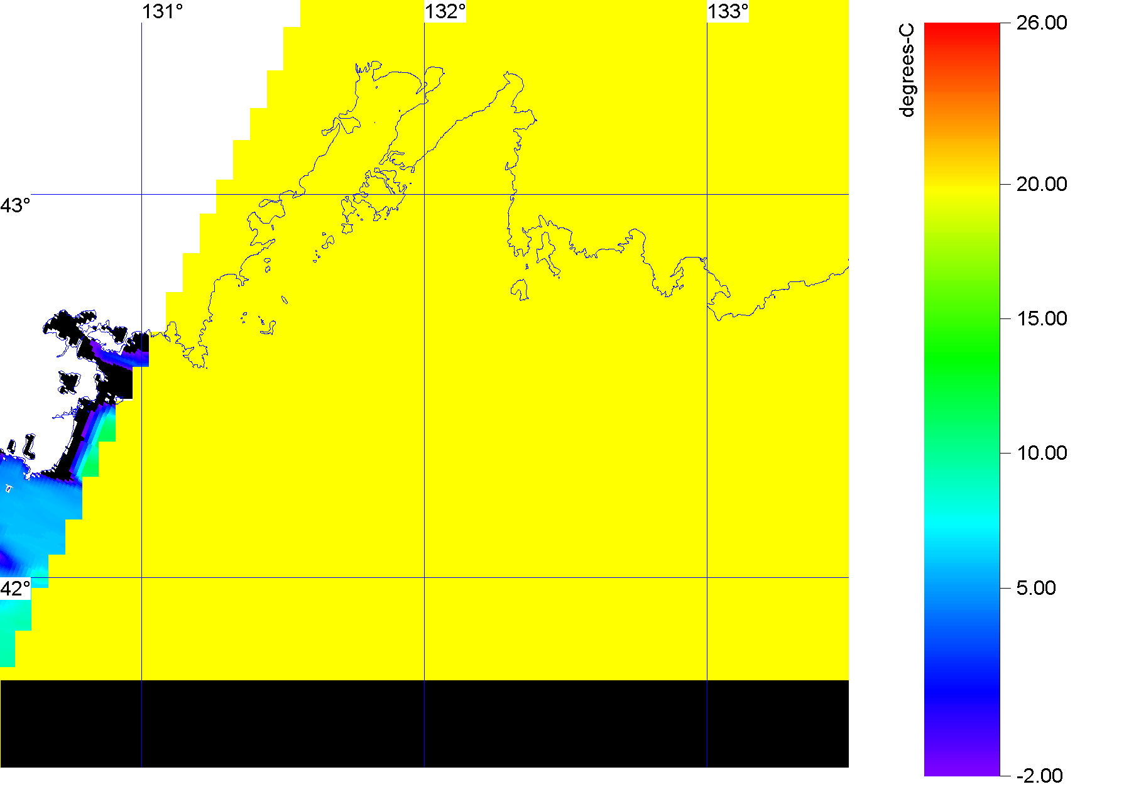This screenshot has height=799, width=1124.
Task: Click the 5.00 colorbar value
Action: coord(1036,588)
